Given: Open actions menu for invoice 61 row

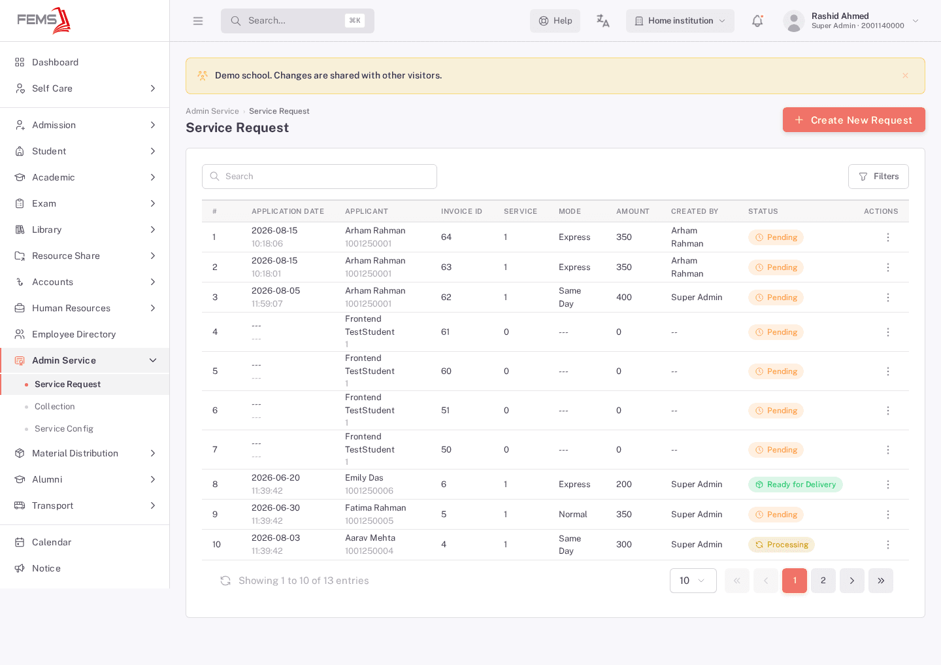Looking at the screenshot, I should pyautogui.click(x=887, y=332).
